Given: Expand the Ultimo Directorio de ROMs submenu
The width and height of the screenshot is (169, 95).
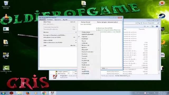Looking at the screenshot, I should point(58,42).
